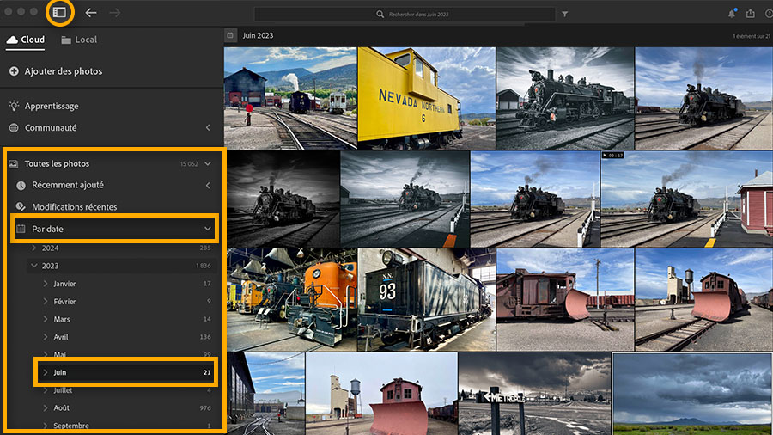Open Communauté globe item

pos(51,128)
